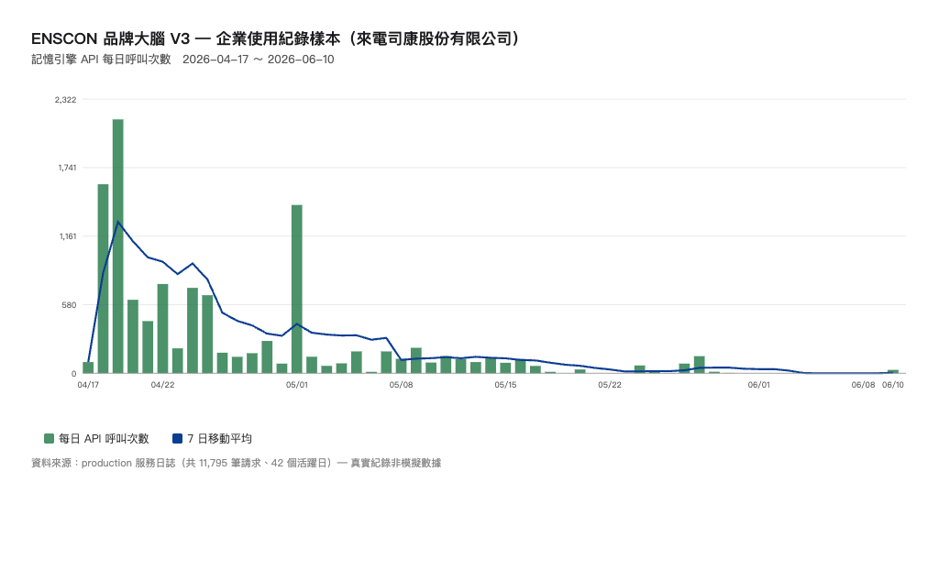
Task: Click the x-axis label 06/08
Action: tap(864, 385)
